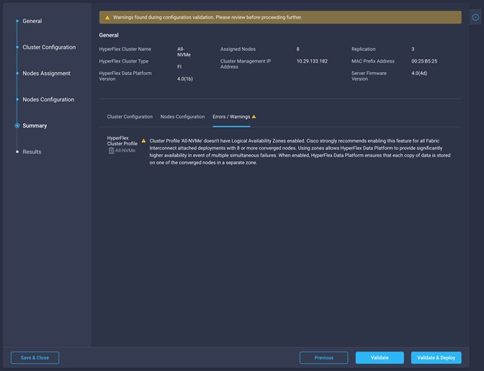Click the HyperFlex Cluster Type value FI

pyautogui.click(x=179, y=67)
